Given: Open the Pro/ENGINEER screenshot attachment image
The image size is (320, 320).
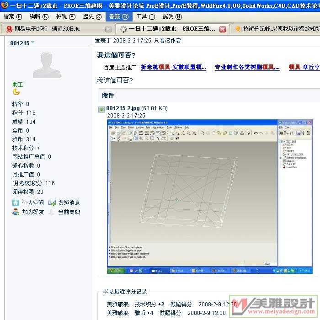Looking at the screenshot, I should pyautogui.click(x=209, y=197).
